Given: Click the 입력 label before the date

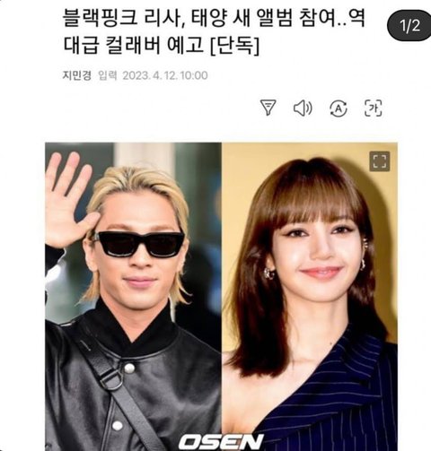Looking at the screenshot, I should point(108,75).
